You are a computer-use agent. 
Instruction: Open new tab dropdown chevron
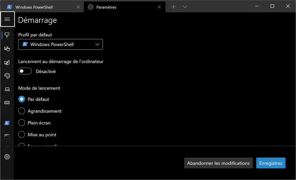point(185,7)
